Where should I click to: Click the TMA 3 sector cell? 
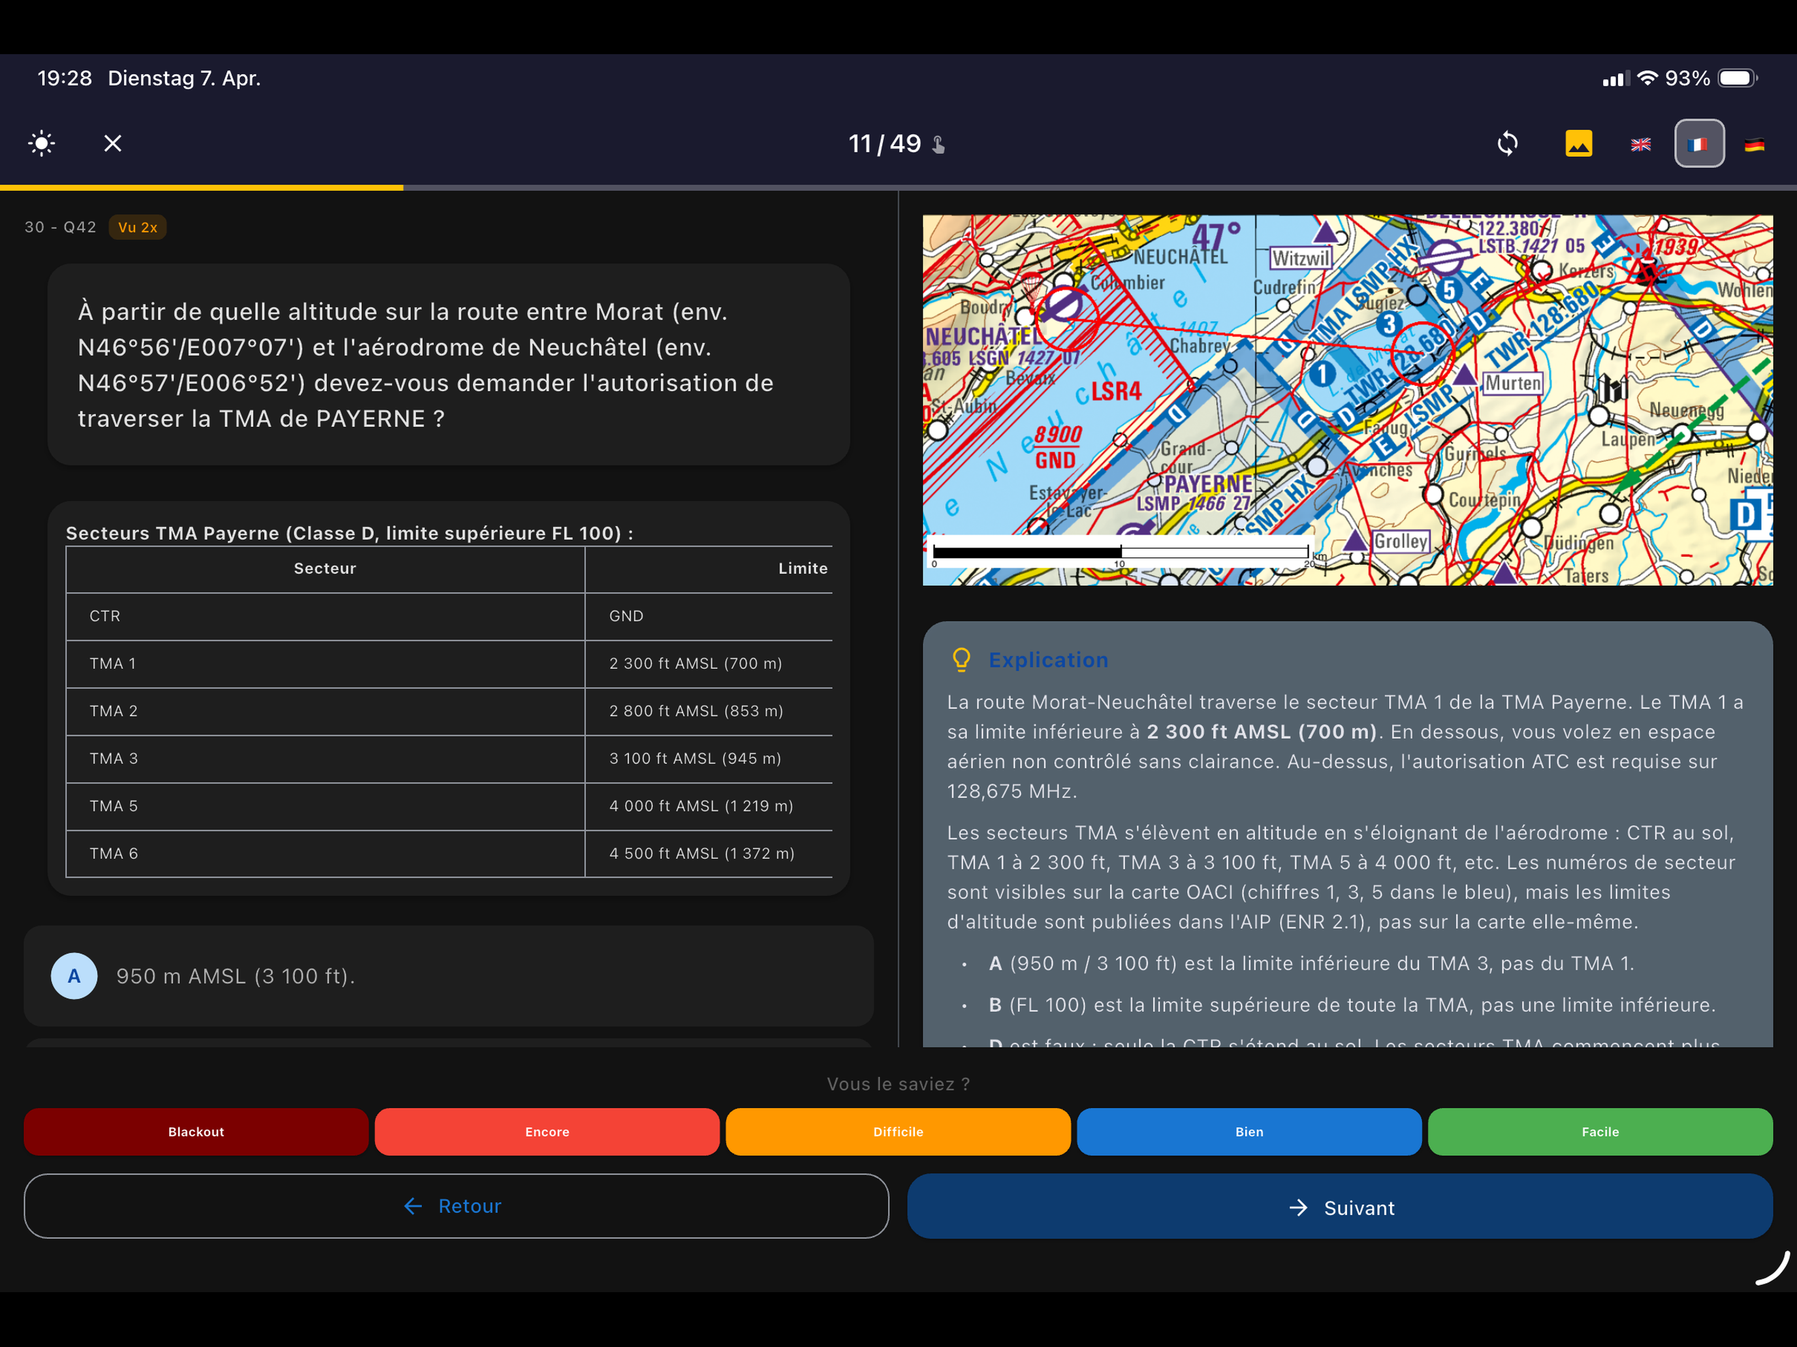pyautogui.click(x=325, y=758)
